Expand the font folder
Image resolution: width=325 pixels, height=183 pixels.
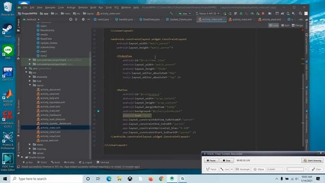click(30, 81)
